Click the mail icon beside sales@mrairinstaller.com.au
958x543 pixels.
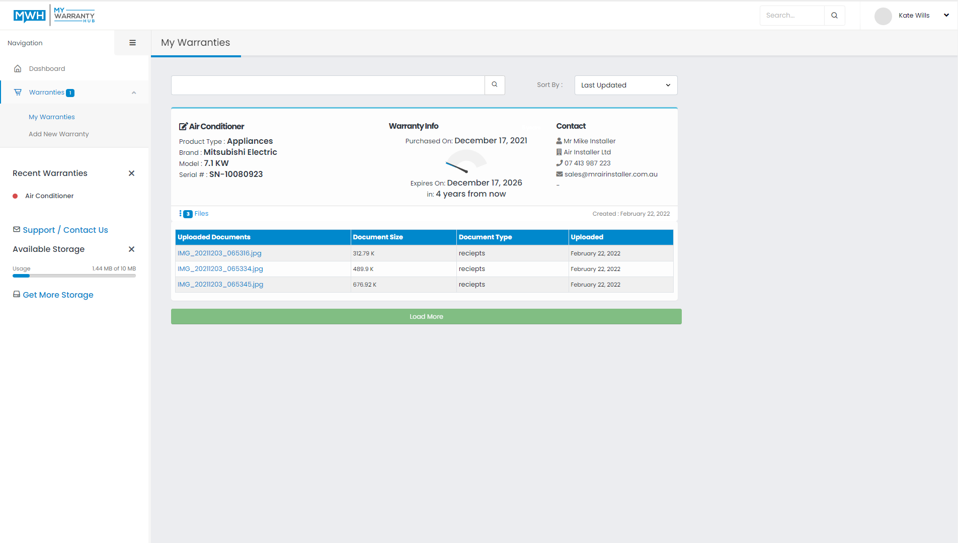pos(559,174)
